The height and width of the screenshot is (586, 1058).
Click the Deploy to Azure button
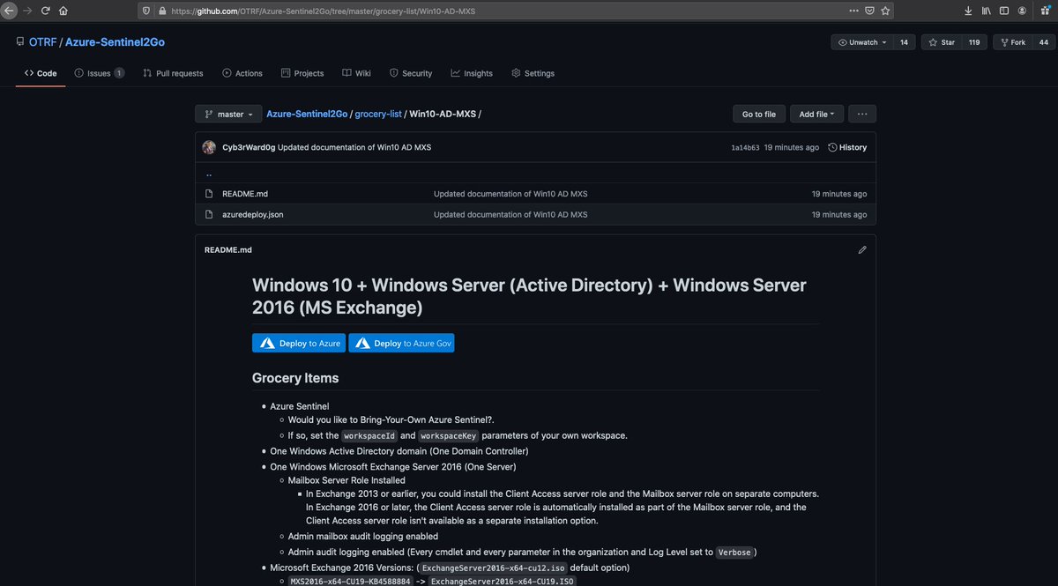pyautogui.click(x=299, y=343)
